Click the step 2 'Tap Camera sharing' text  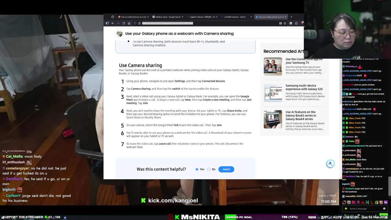click(x=173, y=89)
